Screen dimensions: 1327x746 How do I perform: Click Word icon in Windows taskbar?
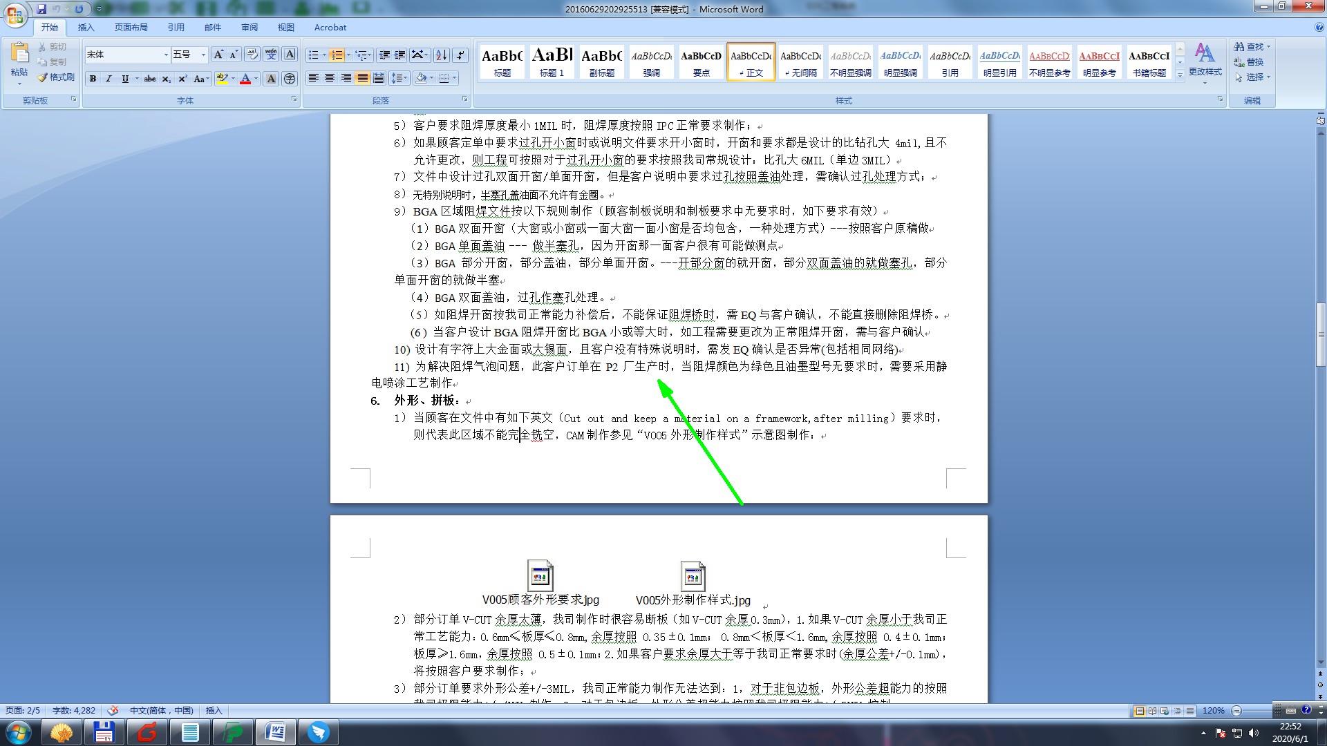275,731
